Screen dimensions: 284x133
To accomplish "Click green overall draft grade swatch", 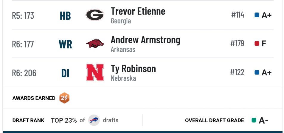I will coord(254,120).
